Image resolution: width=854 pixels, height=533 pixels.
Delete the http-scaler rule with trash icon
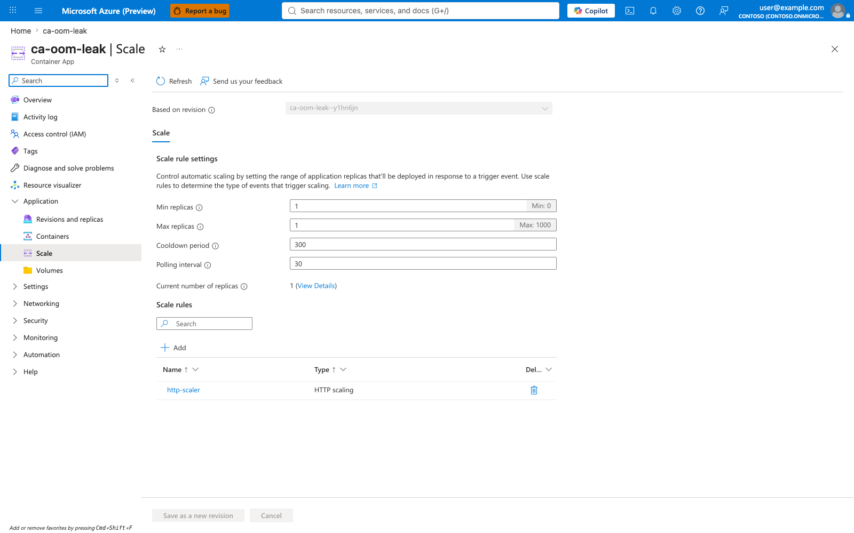pos(534,390)
